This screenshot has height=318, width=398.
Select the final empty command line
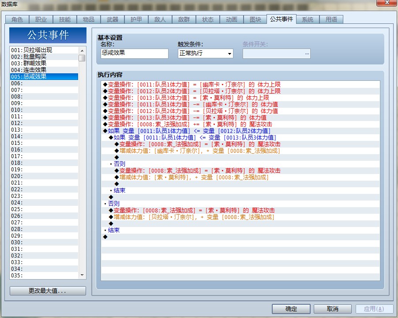tap(240, 237)
